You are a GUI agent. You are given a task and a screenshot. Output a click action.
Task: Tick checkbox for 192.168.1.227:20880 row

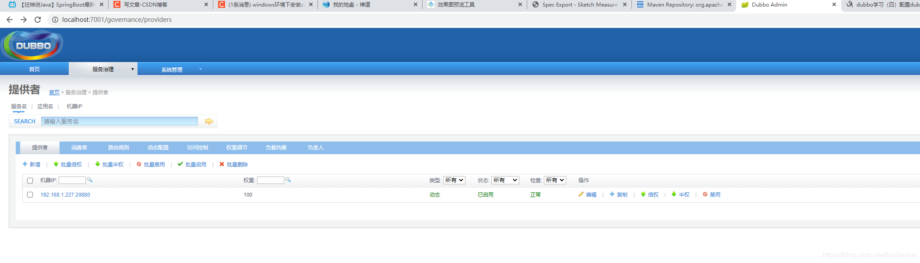30,195
